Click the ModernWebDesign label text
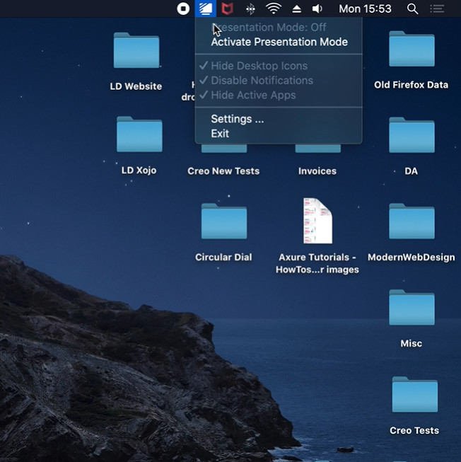Image resolution: width=461 pixels, height=462 pixels. coord(411,258)
